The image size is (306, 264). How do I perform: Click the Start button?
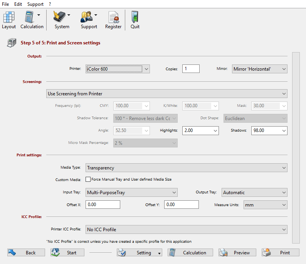67,252
